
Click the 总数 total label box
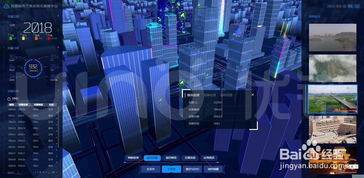12,25
